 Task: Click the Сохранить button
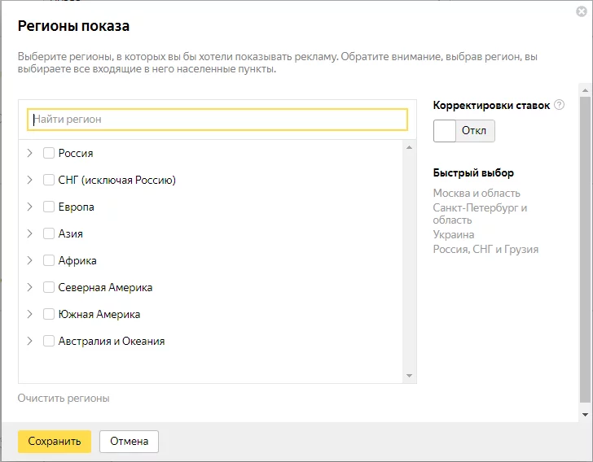coord(55,441)
